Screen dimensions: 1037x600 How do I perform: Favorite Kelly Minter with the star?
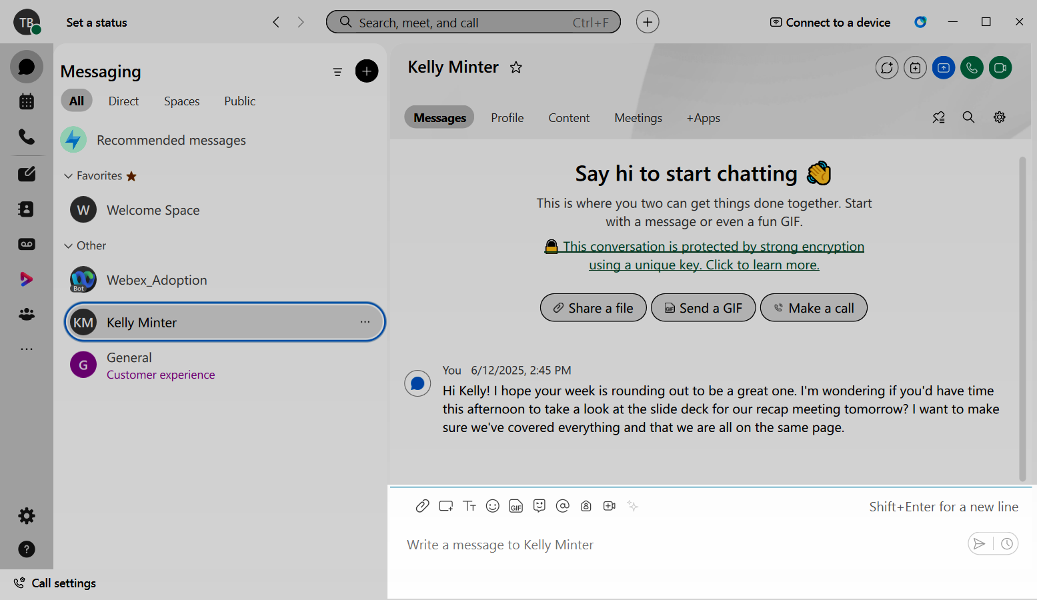[x=516, y=67]
